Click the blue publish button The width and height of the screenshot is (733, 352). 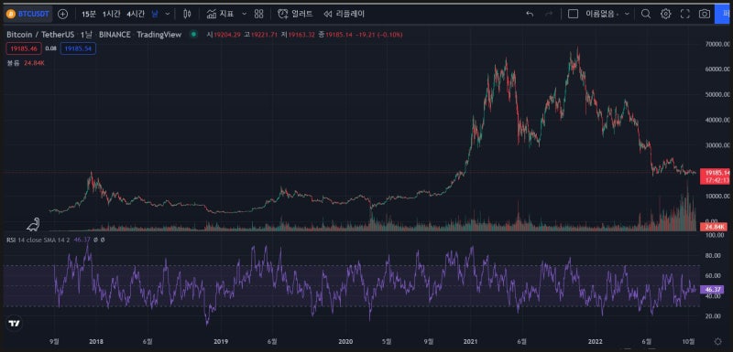click(723, 14)
